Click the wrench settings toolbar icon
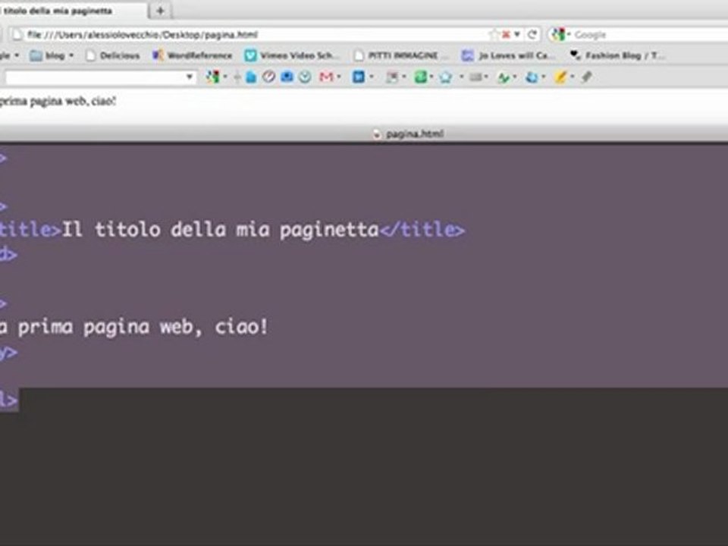This screenshot has height=546, width=728. [586, 77]
